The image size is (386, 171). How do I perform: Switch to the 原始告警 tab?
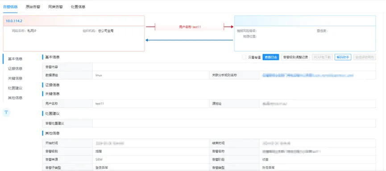[33, 7]
